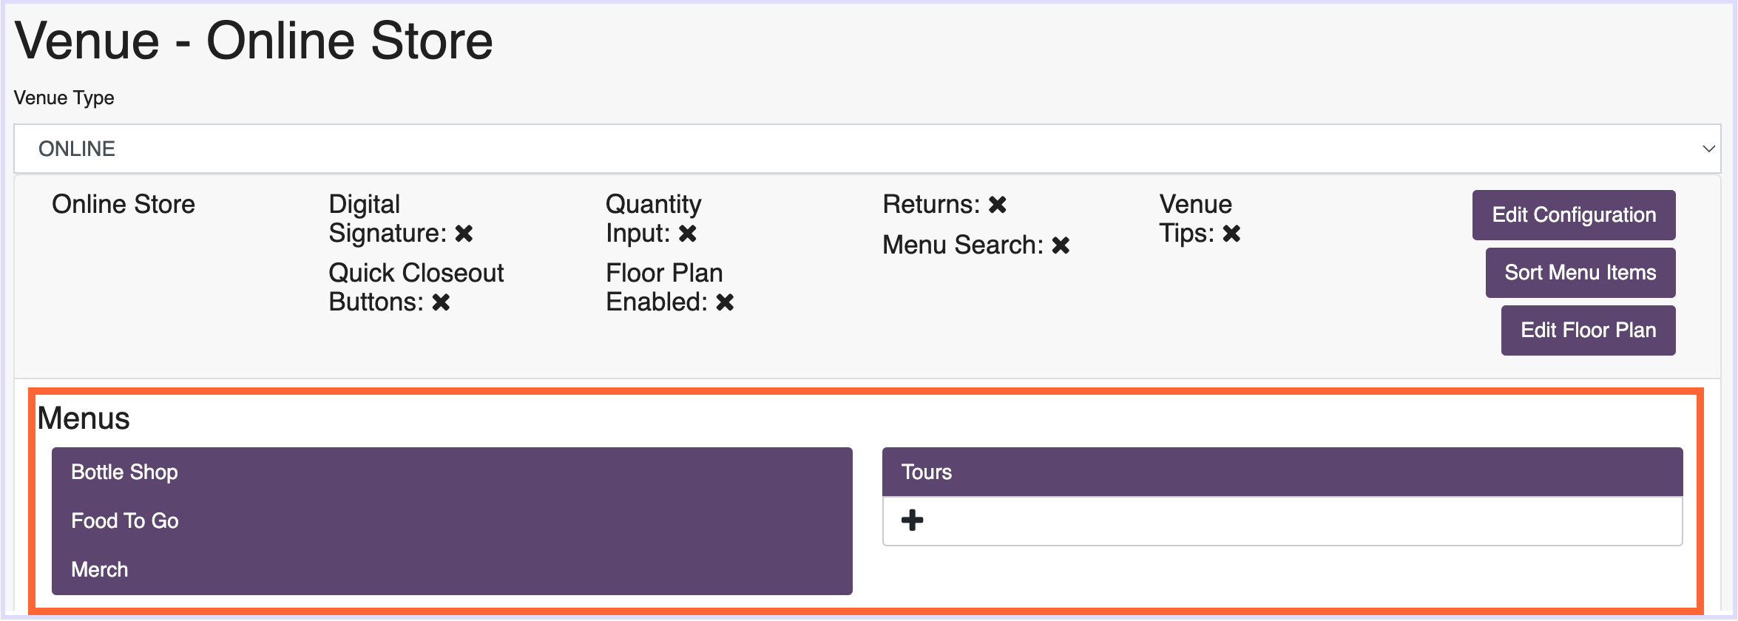Click the Menus section heading
The width and height of the screenshot is (1738, 621).
click(x=84, y=418)
